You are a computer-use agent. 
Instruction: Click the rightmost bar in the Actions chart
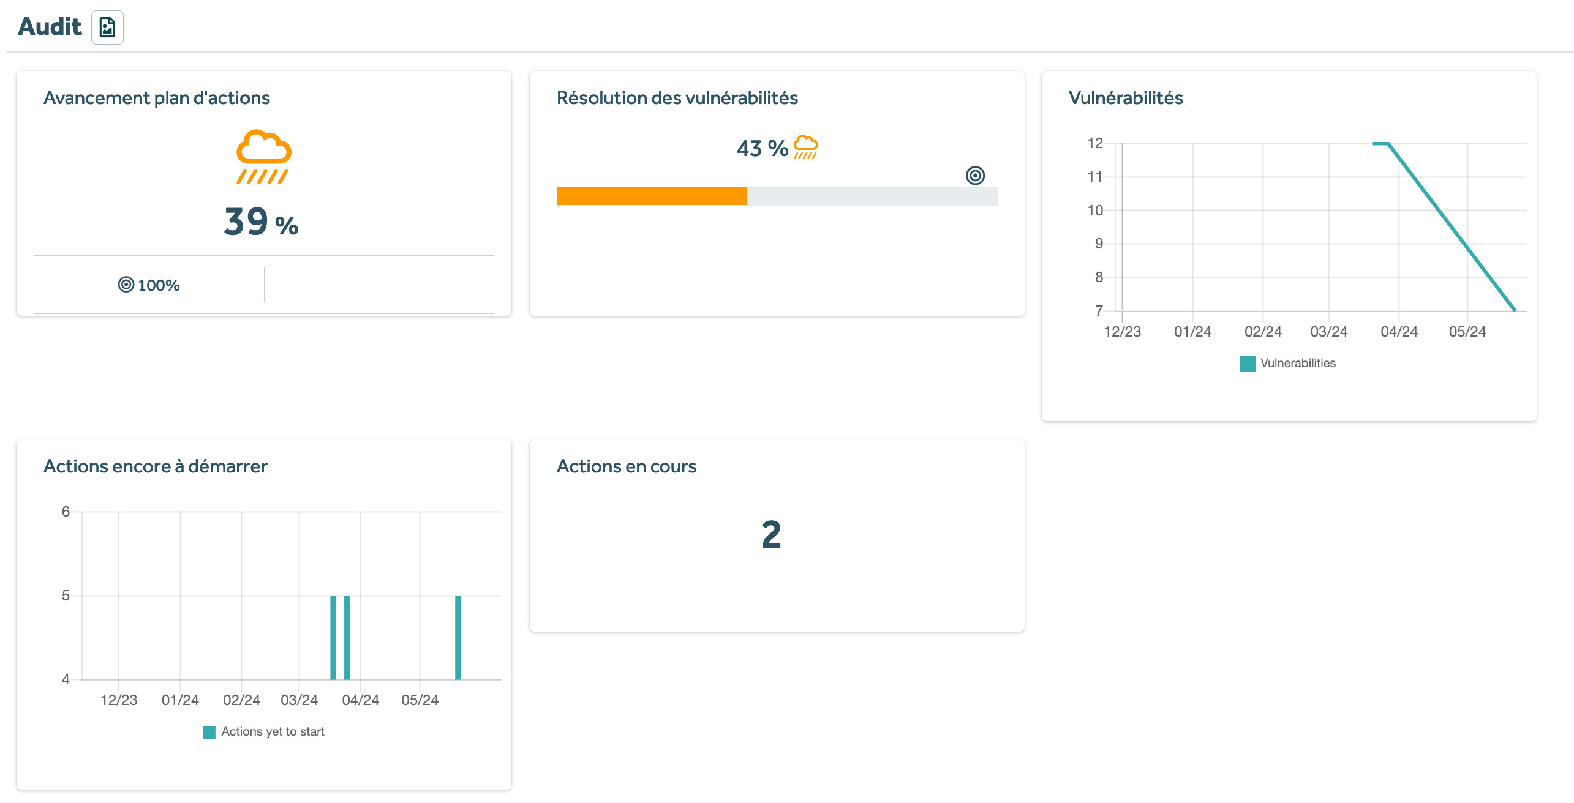point(458,637)
